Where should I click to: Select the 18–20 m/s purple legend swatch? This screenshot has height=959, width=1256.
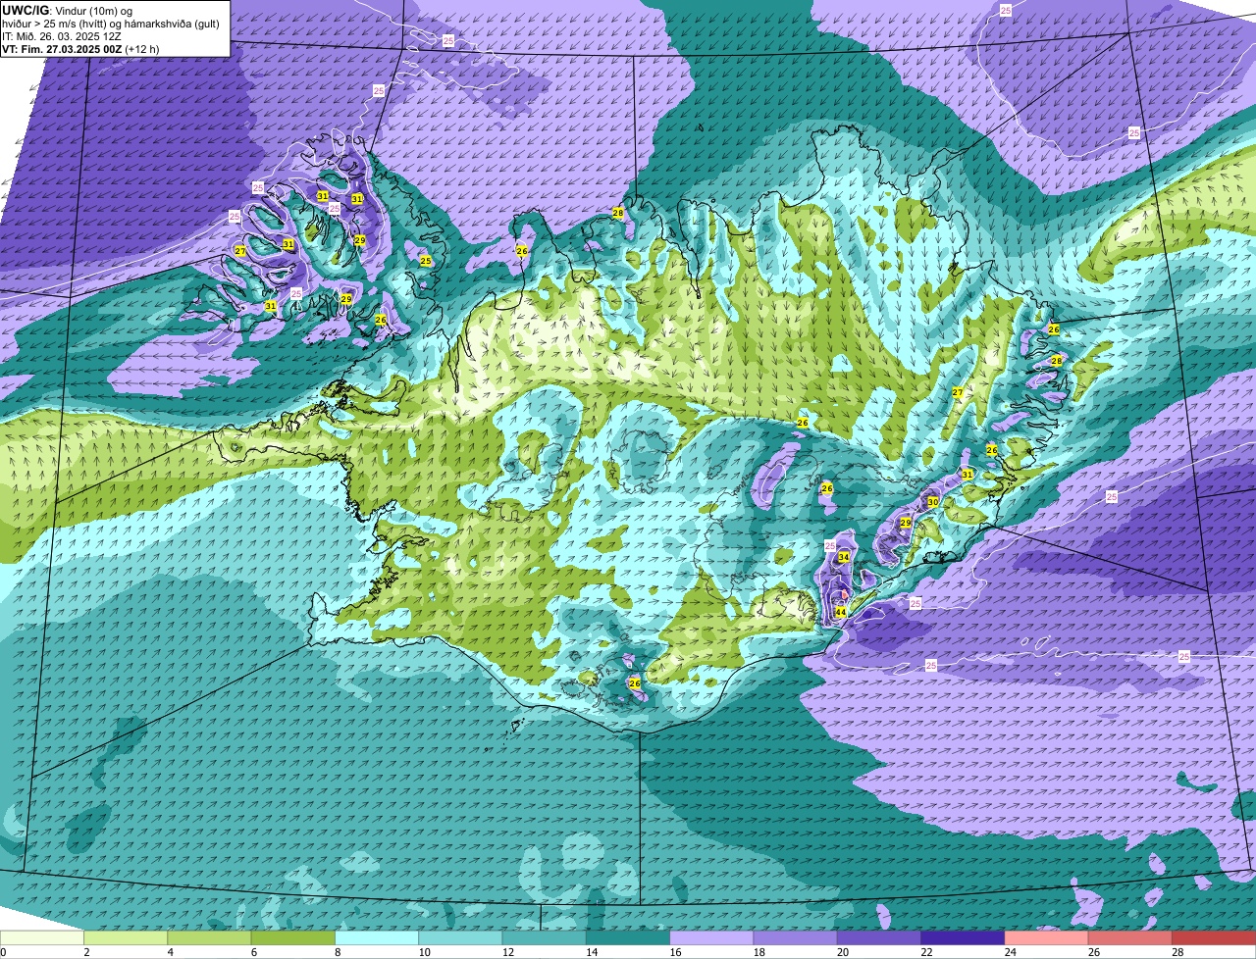[x=796, y=938]
